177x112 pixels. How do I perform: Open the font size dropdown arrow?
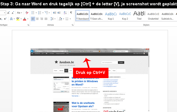4,13
